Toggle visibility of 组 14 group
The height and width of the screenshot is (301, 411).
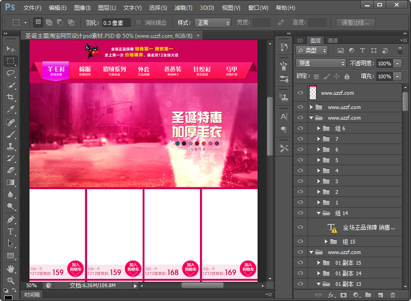point(300,213)
